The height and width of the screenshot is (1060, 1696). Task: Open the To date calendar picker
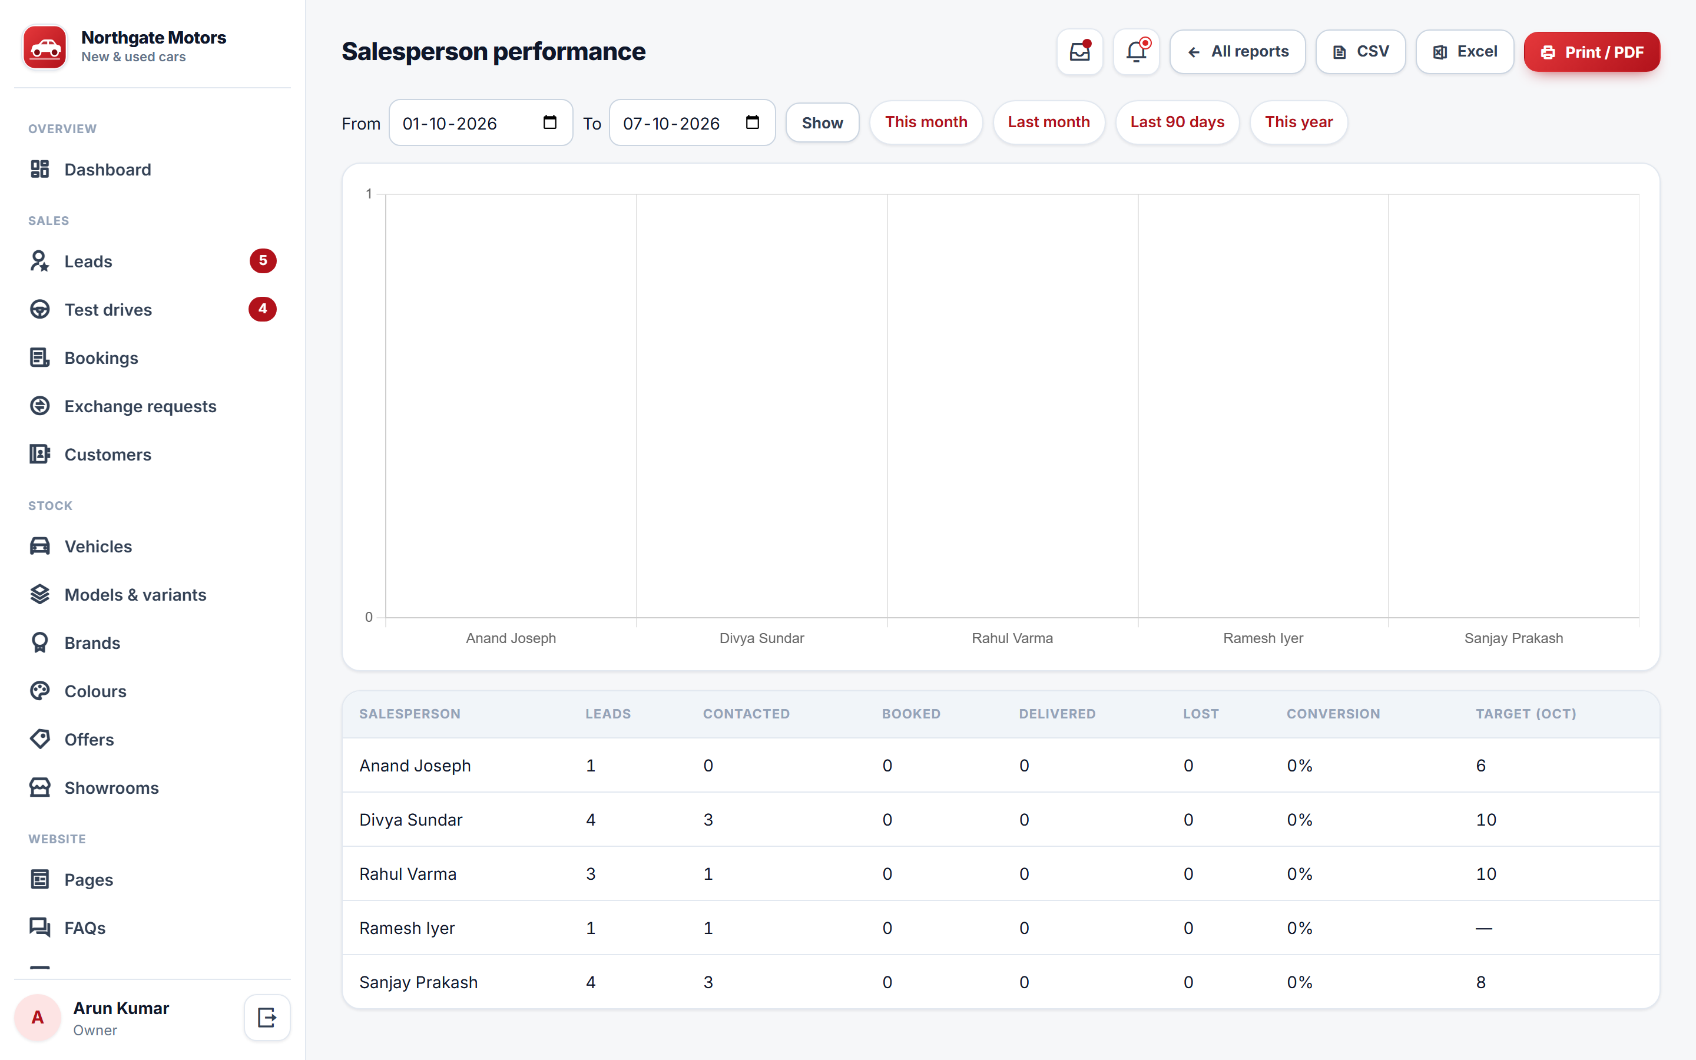[753, 122]
